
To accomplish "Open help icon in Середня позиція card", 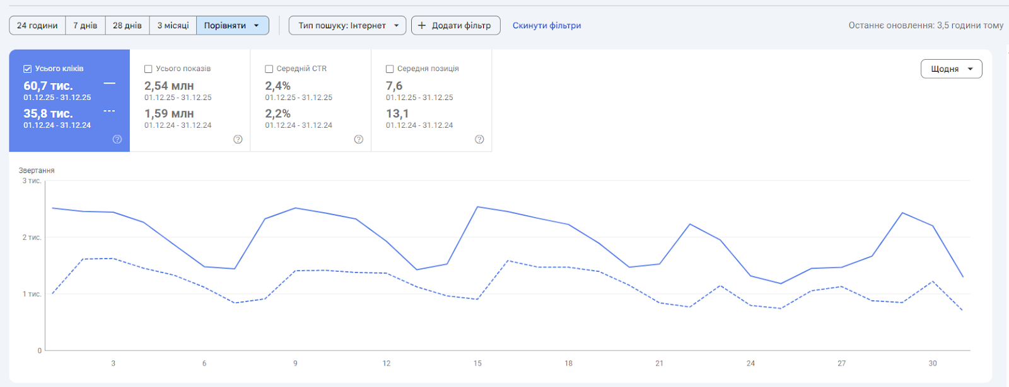I will click(x=479, y=139).
